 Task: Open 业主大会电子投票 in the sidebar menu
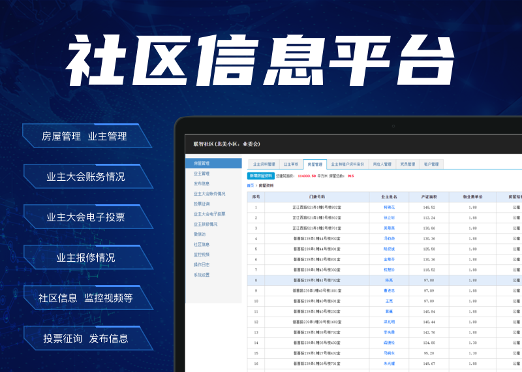click(x=209, y=214)
